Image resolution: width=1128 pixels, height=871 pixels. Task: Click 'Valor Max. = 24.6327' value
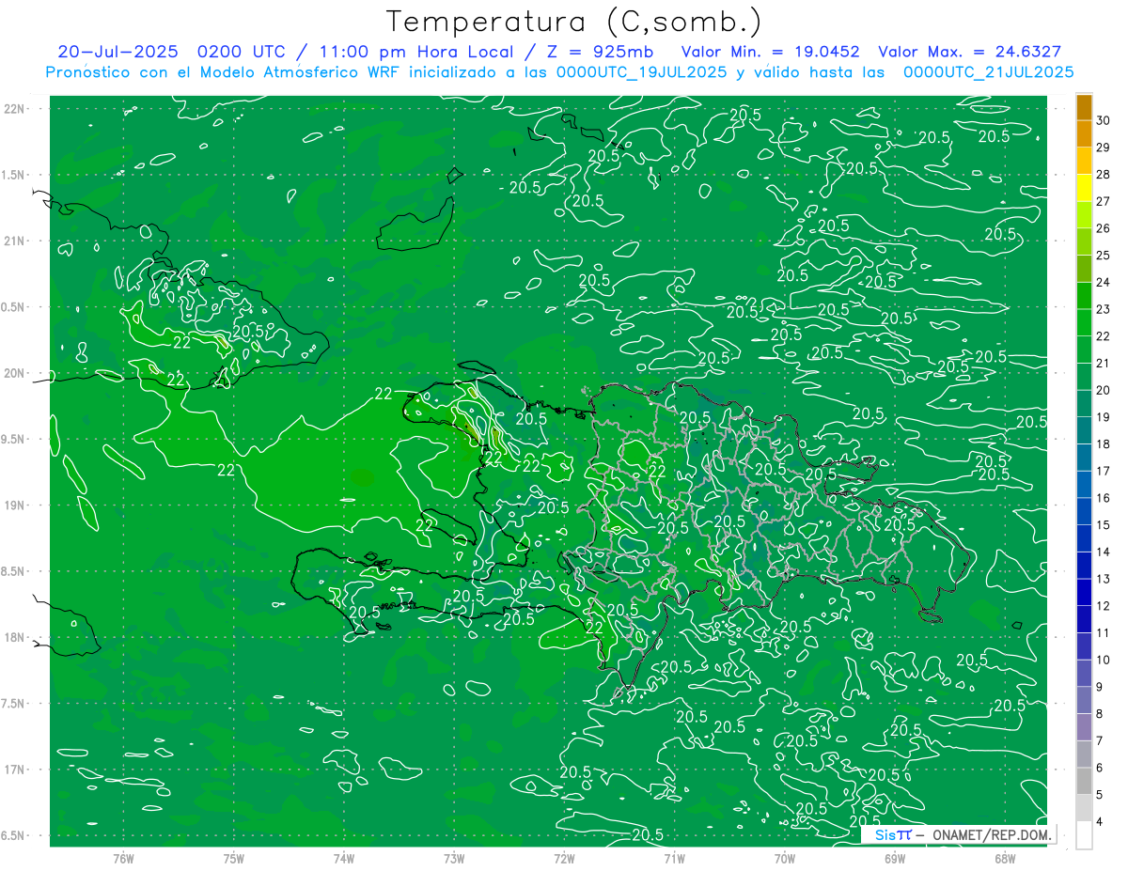[969, 52]
